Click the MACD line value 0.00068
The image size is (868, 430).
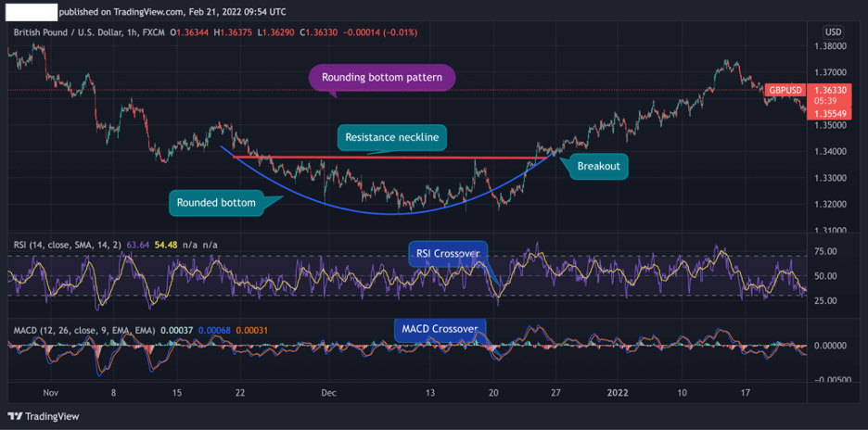(214, 331)
